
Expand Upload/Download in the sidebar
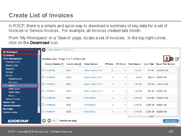point(12,106)
